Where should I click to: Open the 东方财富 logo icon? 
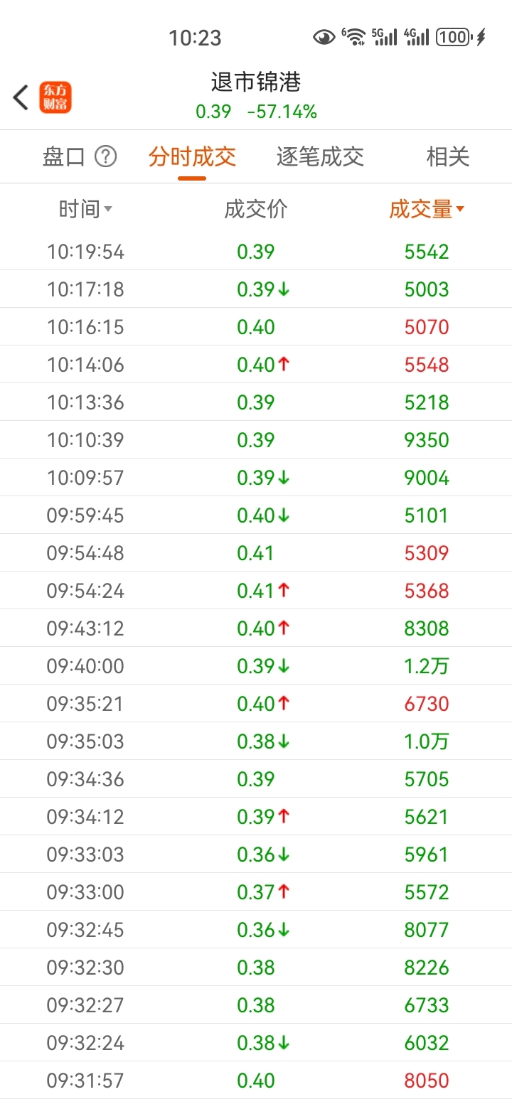click(55, 97)
